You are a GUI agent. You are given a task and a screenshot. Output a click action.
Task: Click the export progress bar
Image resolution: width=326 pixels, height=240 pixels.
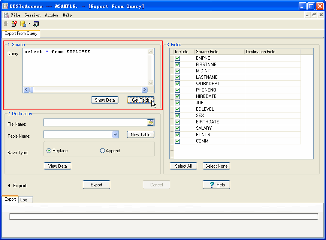(x=163, y=216)
